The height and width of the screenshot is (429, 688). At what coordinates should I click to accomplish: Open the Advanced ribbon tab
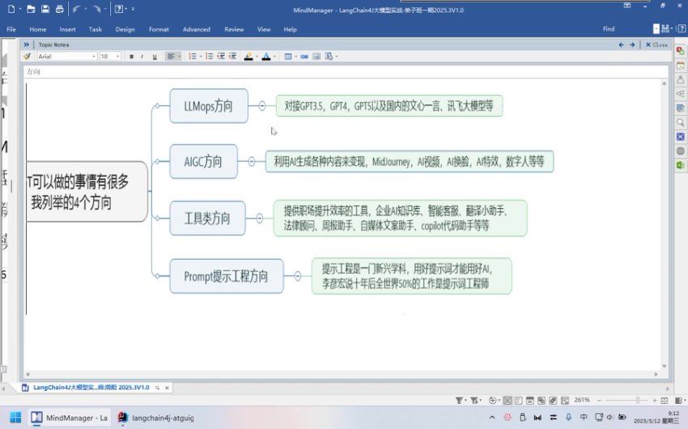point(196,29)
